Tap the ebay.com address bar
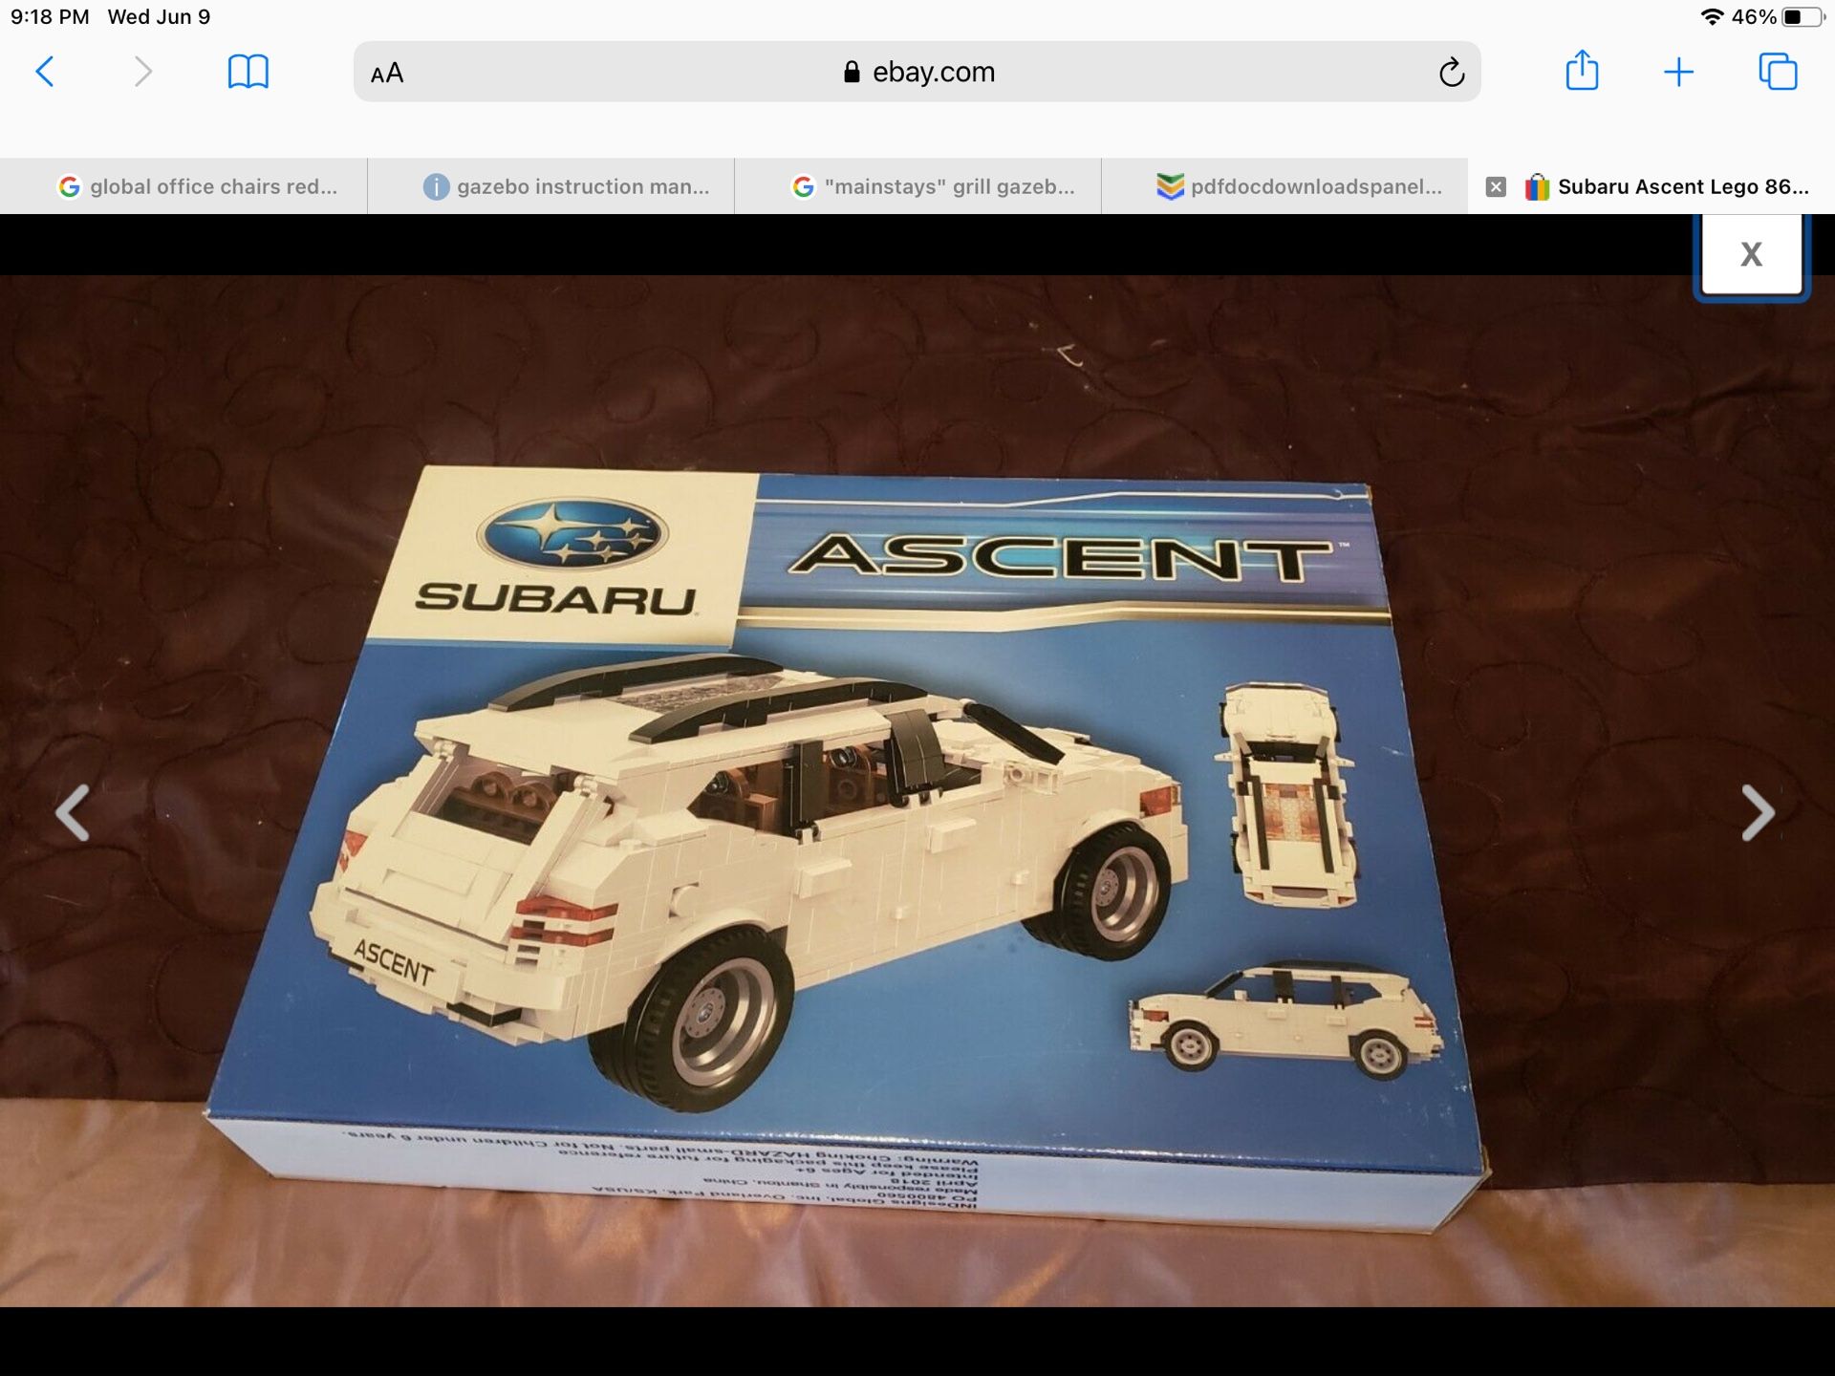Image resolution: width=1835 pixels, height=1376 pixels. pyautogui.click(x=917, y=72)
